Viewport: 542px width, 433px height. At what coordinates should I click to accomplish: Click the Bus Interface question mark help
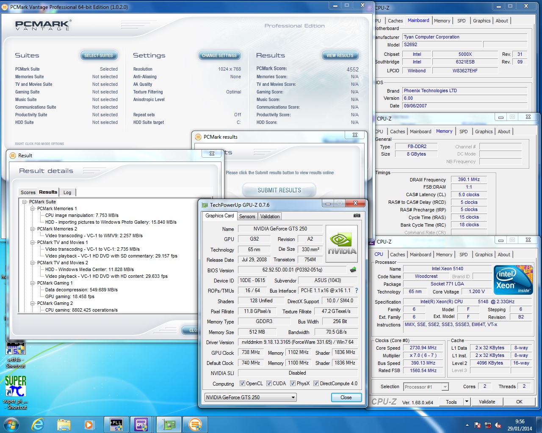tap(357, 290)
